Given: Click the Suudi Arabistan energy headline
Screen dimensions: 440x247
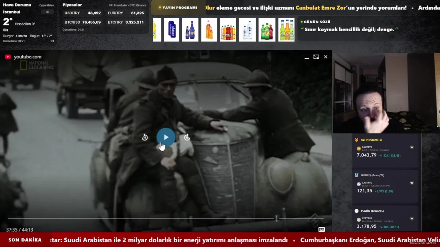Looking at the screenshot, I should (169, 240).
